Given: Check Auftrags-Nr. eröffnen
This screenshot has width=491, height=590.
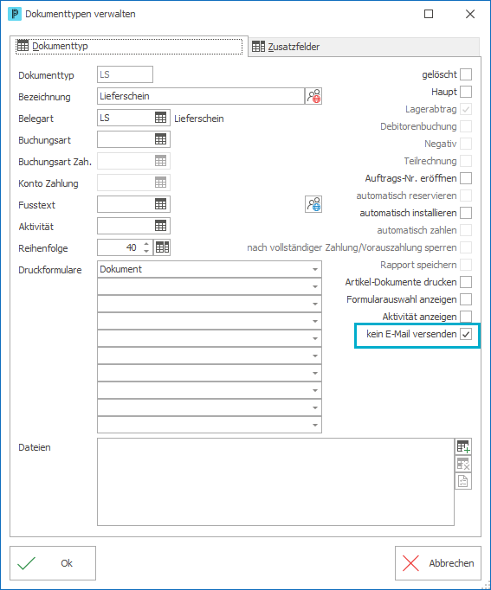Looking at the screenshot, I should pos(466,178).
